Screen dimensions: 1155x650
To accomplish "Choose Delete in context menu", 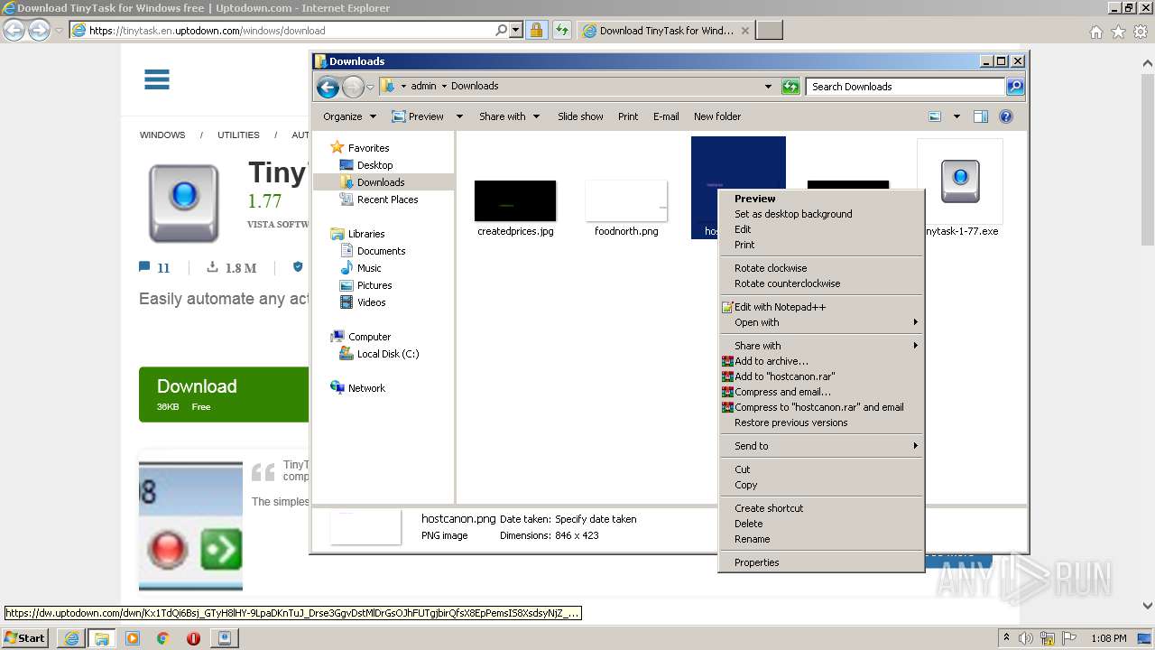I will tap(821, 524).
